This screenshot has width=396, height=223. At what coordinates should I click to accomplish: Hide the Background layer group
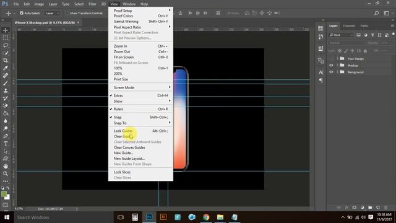(x=331, y=72)
